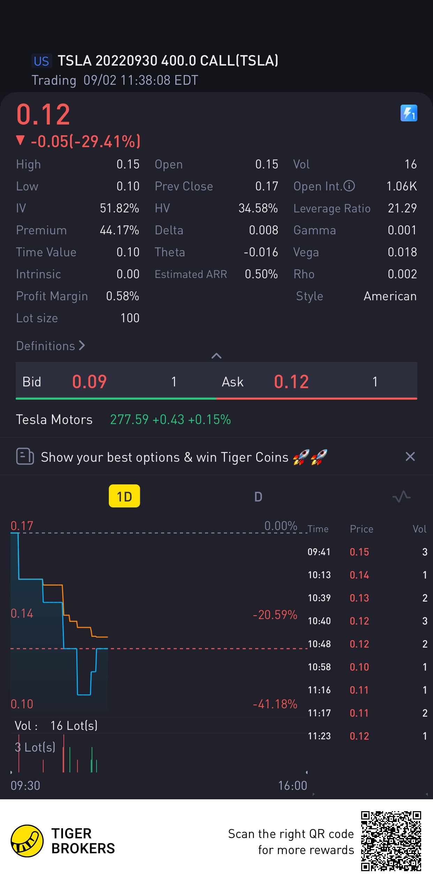
Task: Click the Open Int. info icon
Action: tap(349, 186)
